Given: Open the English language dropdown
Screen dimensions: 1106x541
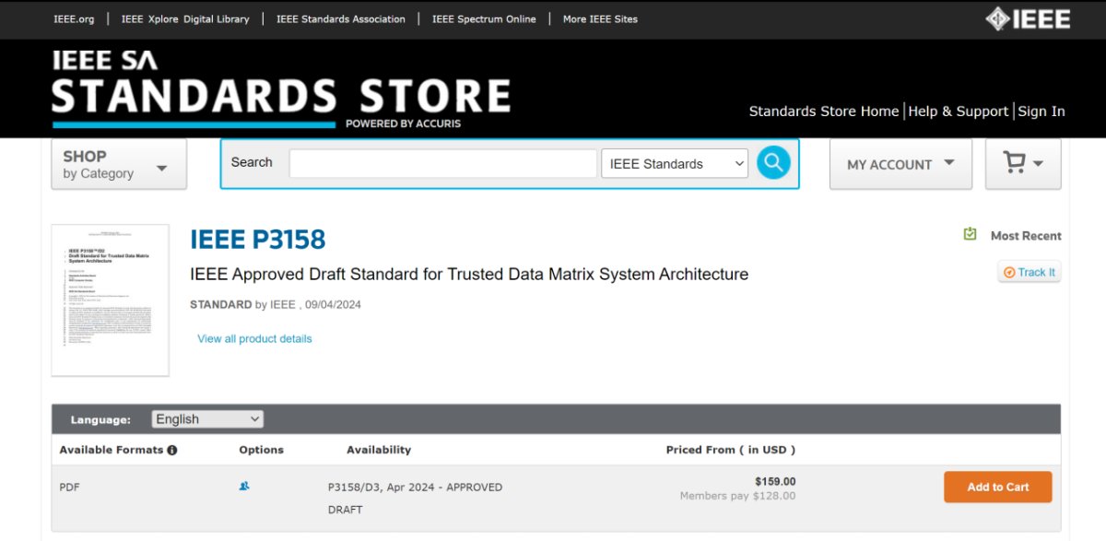Looking at the screenshot, I should coord(207,419).
